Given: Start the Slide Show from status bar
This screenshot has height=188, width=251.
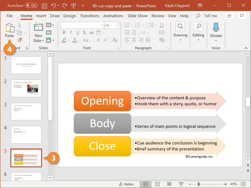Looking at the screenshot, I should tap(181, 184).
